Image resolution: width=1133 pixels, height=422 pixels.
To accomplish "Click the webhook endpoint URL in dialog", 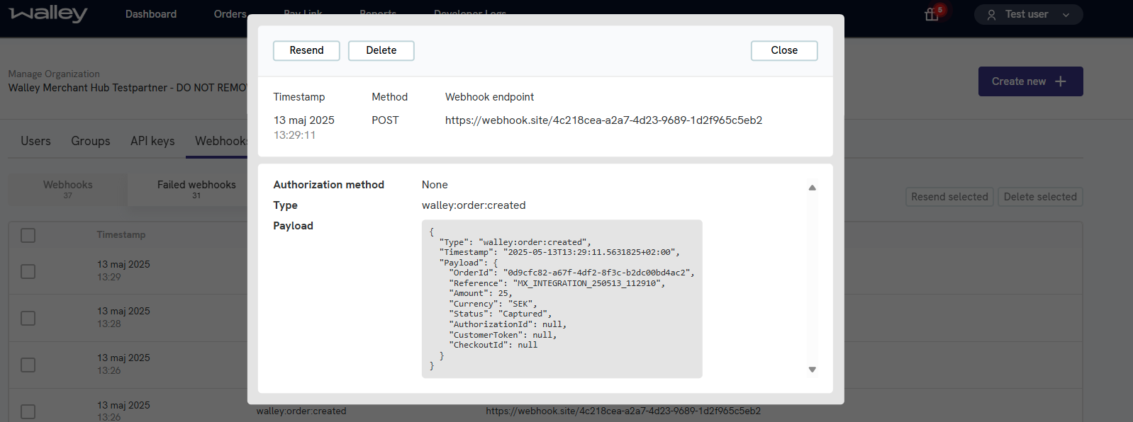I will tap(603, 120).
